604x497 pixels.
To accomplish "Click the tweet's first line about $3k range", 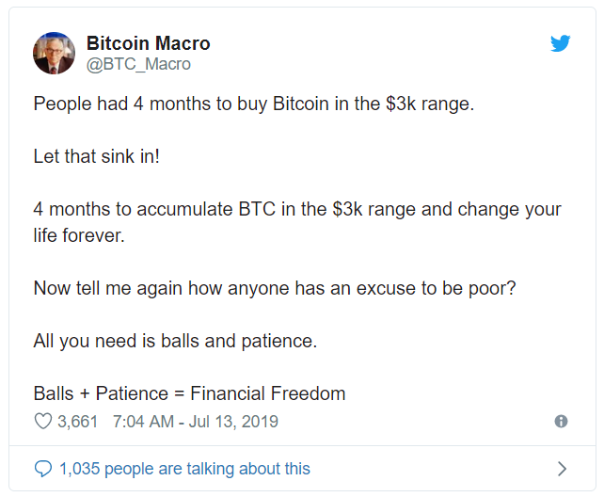I will [254, 104].
